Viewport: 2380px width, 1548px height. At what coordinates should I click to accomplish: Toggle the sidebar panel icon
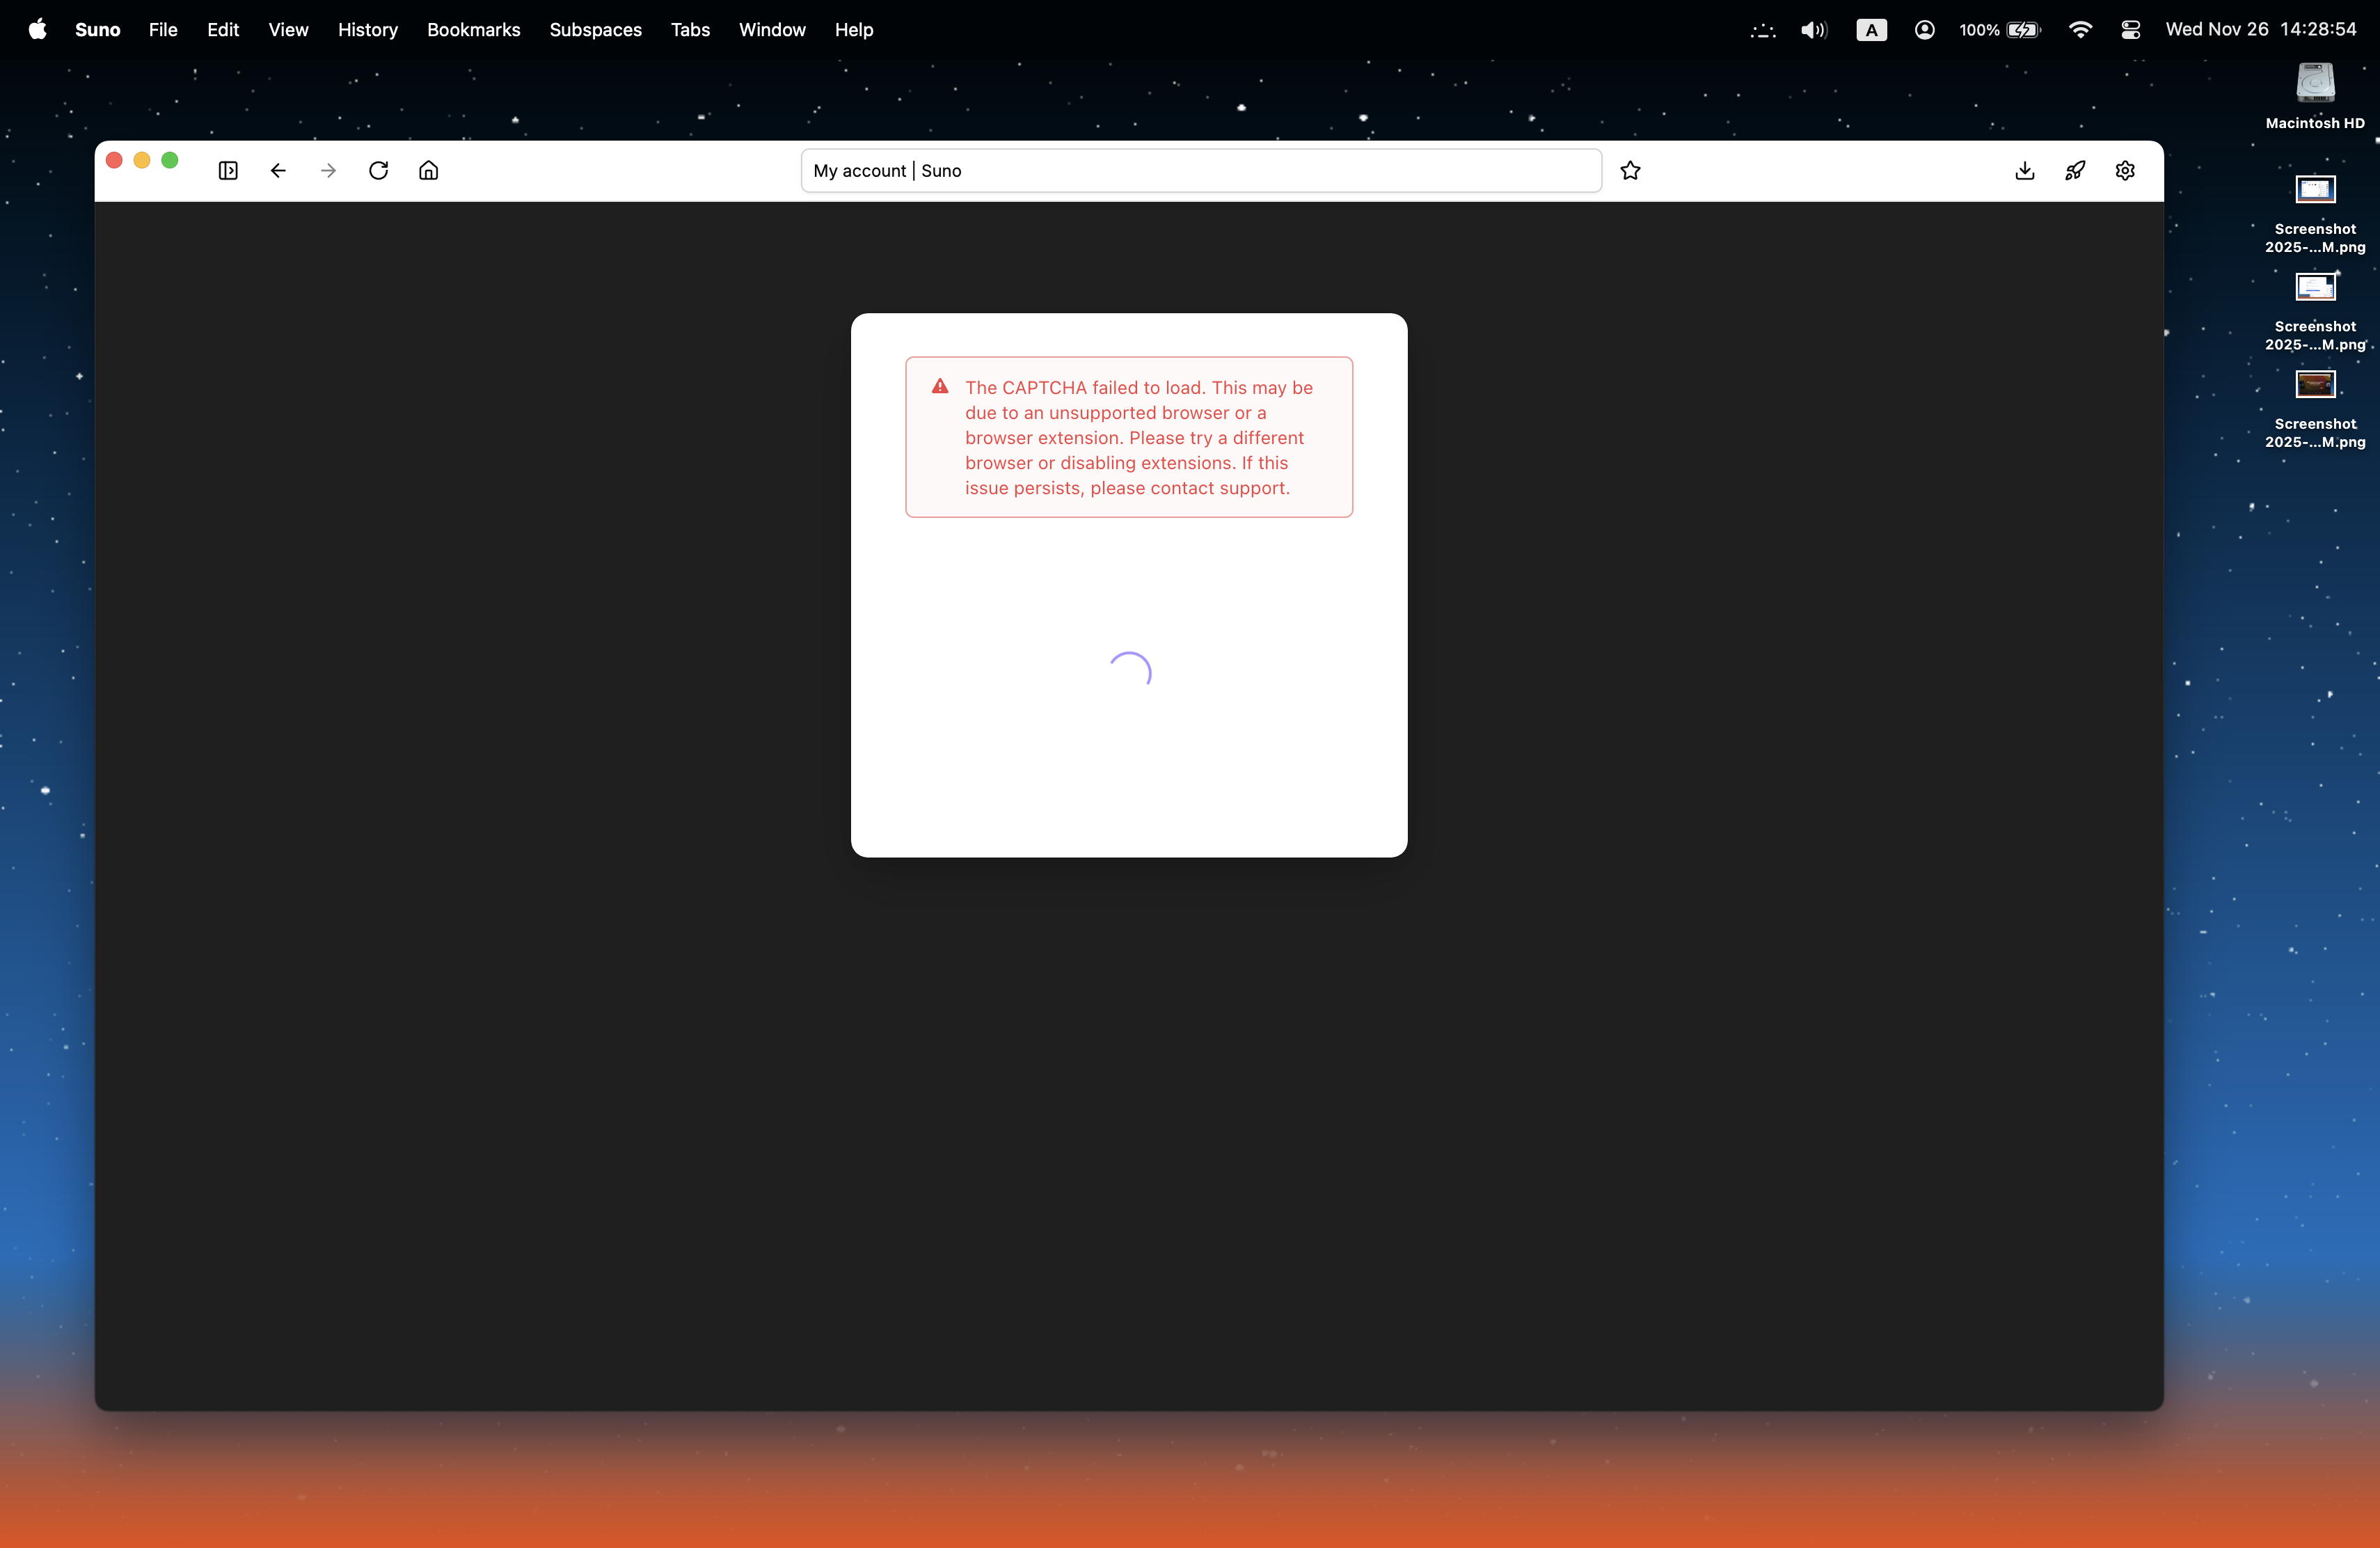click(228, 171)
